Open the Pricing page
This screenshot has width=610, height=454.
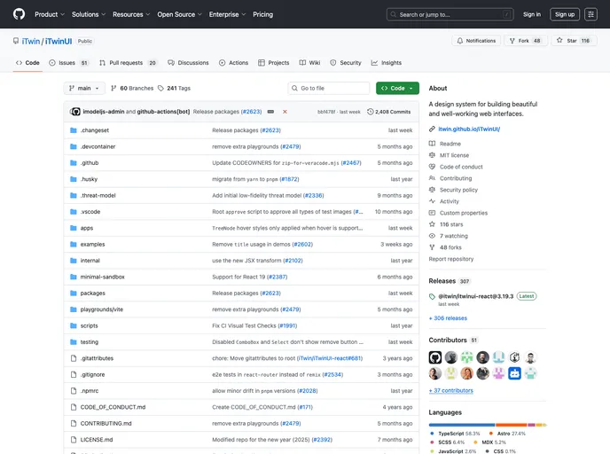pos(263,14)
